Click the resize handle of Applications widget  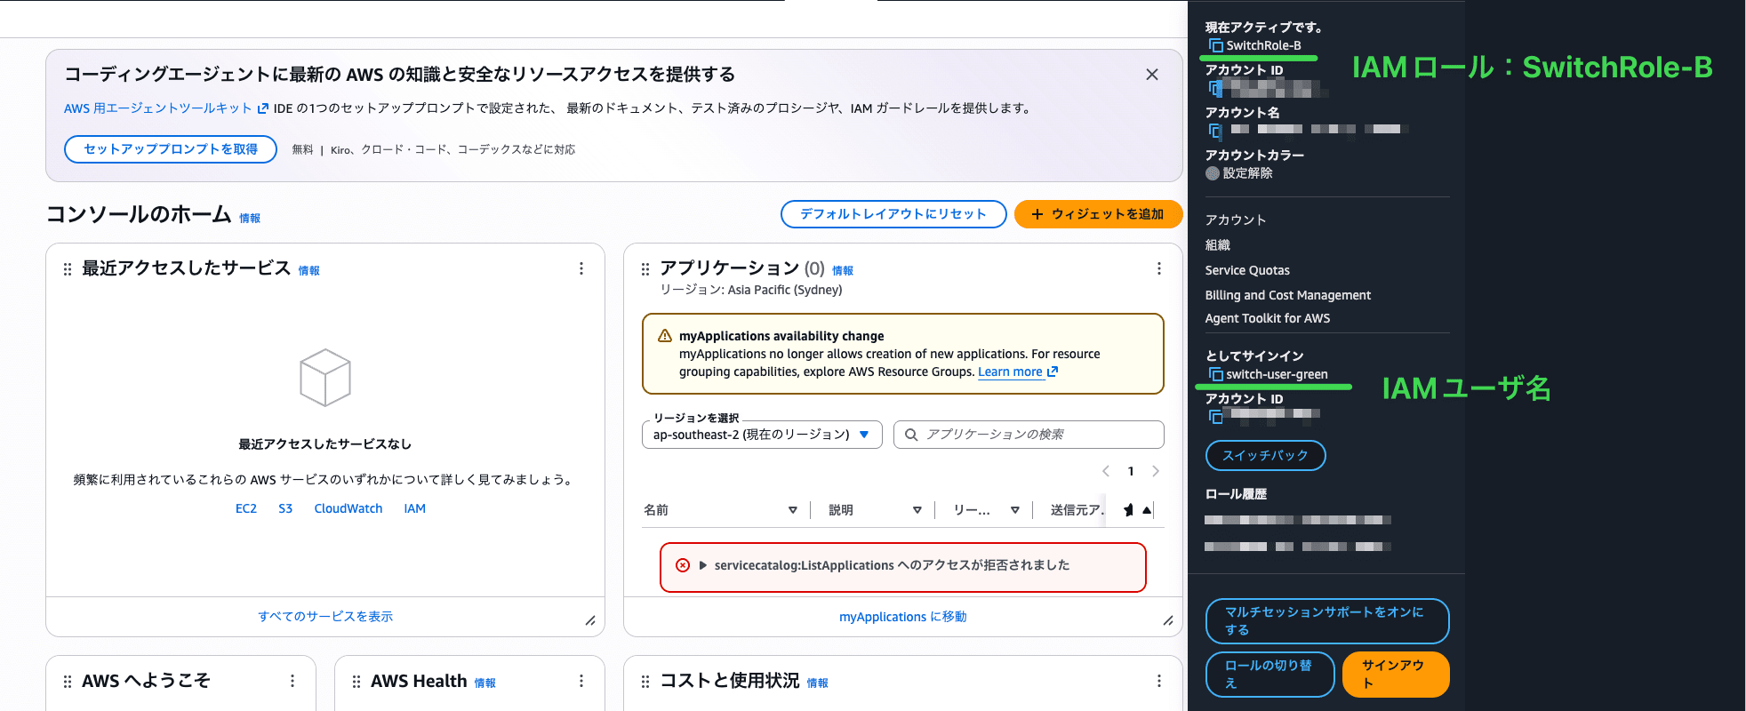pos(1168,620)
